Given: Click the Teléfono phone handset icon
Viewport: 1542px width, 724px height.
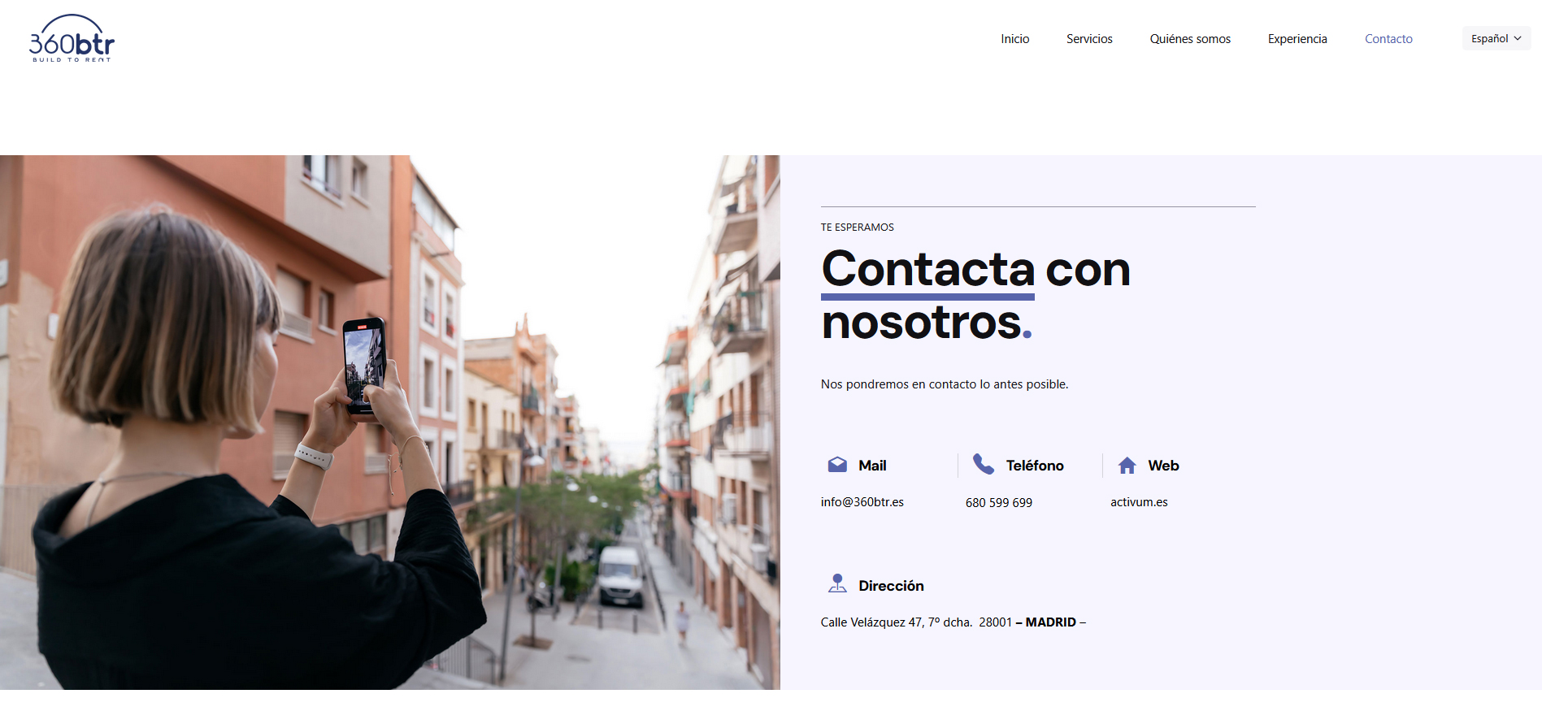Looking at the screenshot, I should click(984, 464).
